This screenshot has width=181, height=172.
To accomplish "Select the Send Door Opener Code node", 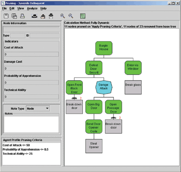I will pyautogui.click(x=94, y=126).
